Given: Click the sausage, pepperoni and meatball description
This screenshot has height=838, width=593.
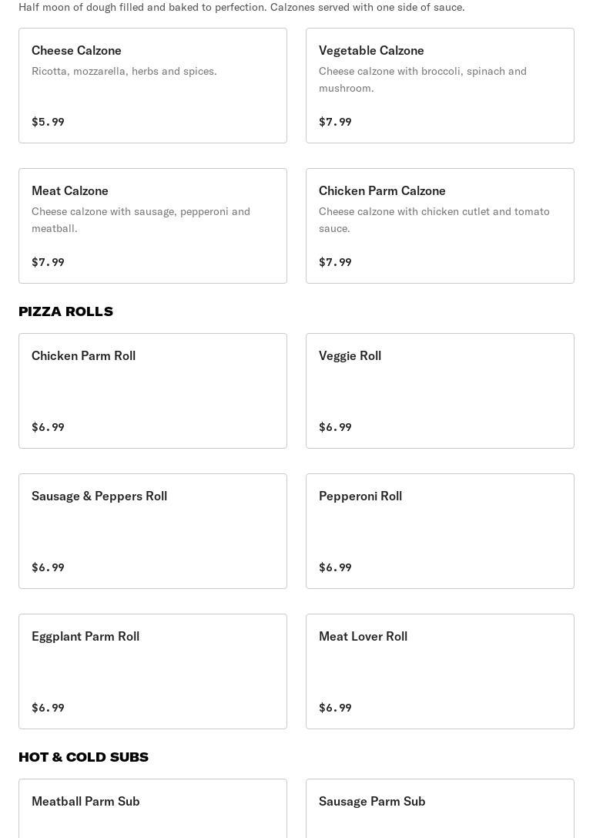Looking at the screenshot, I should pos(141,220).
